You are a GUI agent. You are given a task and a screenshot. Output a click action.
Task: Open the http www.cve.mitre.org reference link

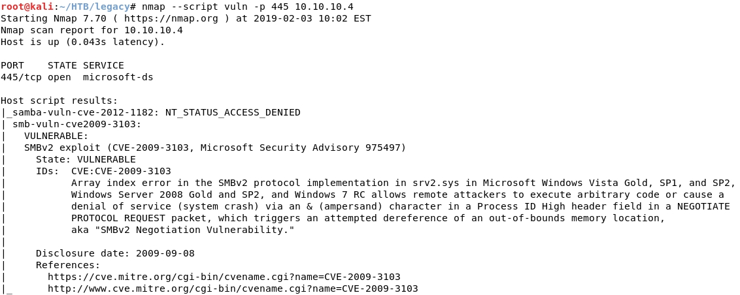click(233, 288)
